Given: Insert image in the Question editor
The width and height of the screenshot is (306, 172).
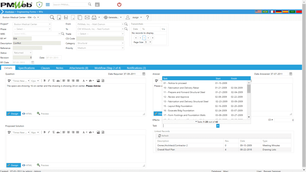Looking at the screenshot, I should (x=98, y=81).
